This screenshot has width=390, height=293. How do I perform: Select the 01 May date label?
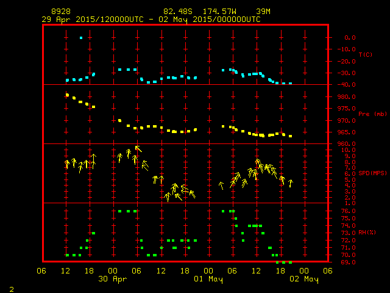point(208,279)
